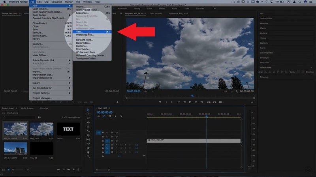Select the Zoom tool magnifier
The height and width of the screenshot is (177, 316).
tap(88, 156)
